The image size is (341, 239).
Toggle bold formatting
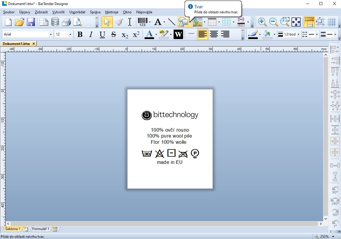point(80,34)
